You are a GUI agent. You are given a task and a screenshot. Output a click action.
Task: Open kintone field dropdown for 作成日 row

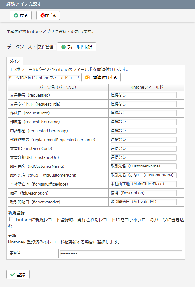click(x=144, y=113)
